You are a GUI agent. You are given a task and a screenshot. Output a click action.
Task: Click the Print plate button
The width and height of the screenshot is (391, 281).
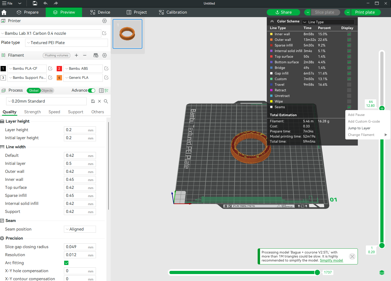tap(365, 12)
